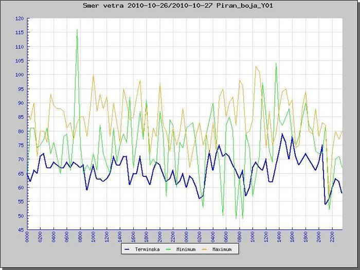
Task: Select the 115 label on the y-axis
Action: 20,33
